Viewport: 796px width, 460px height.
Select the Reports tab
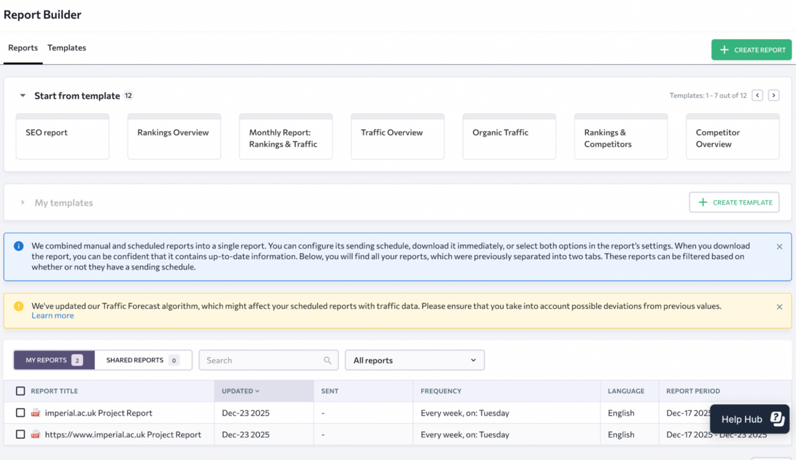[x=23, y=48]
